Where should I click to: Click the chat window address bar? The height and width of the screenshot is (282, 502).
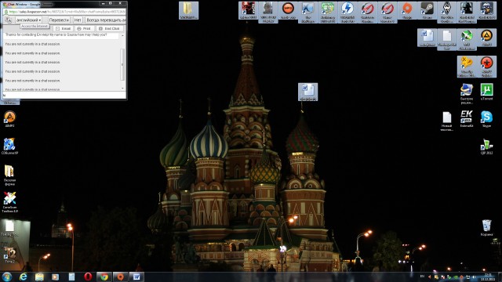coord(64,12)
